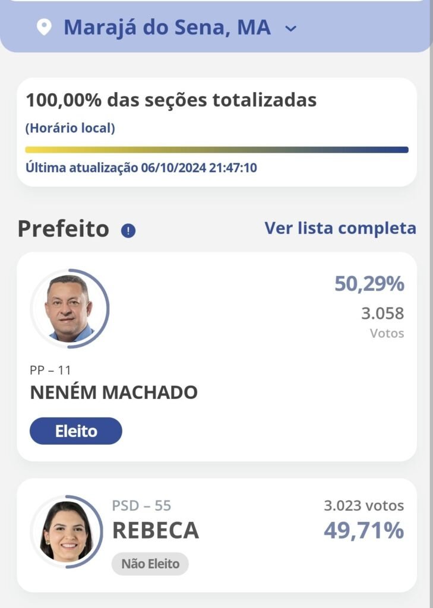Screen dimensions: 433x608
Task: Click the Prefeito section heading
Action: tap(64, 229)
